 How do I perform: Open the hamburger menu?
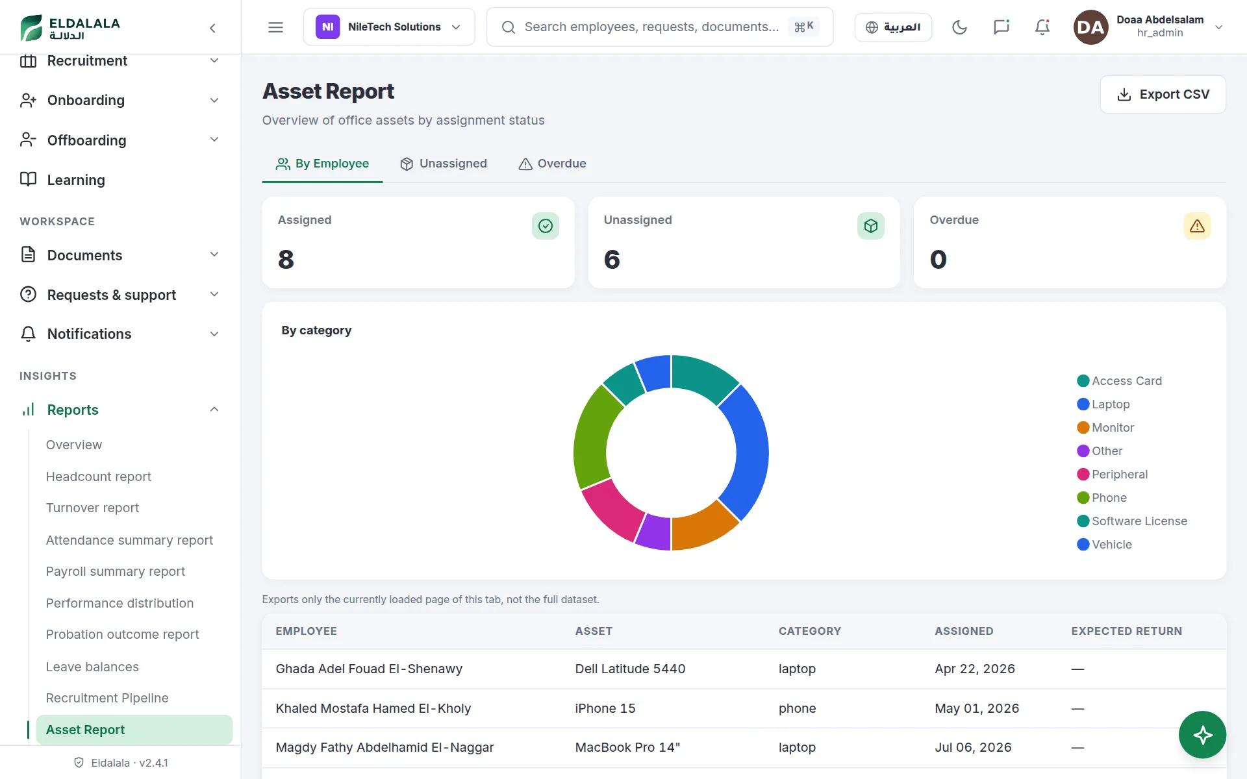point(275,27)
